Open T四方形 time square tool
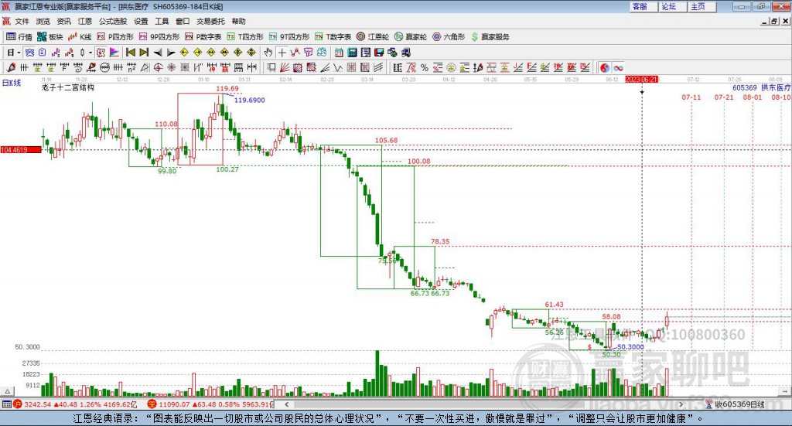Viewport: 792px width, 426px height. (x=245, y=37)
